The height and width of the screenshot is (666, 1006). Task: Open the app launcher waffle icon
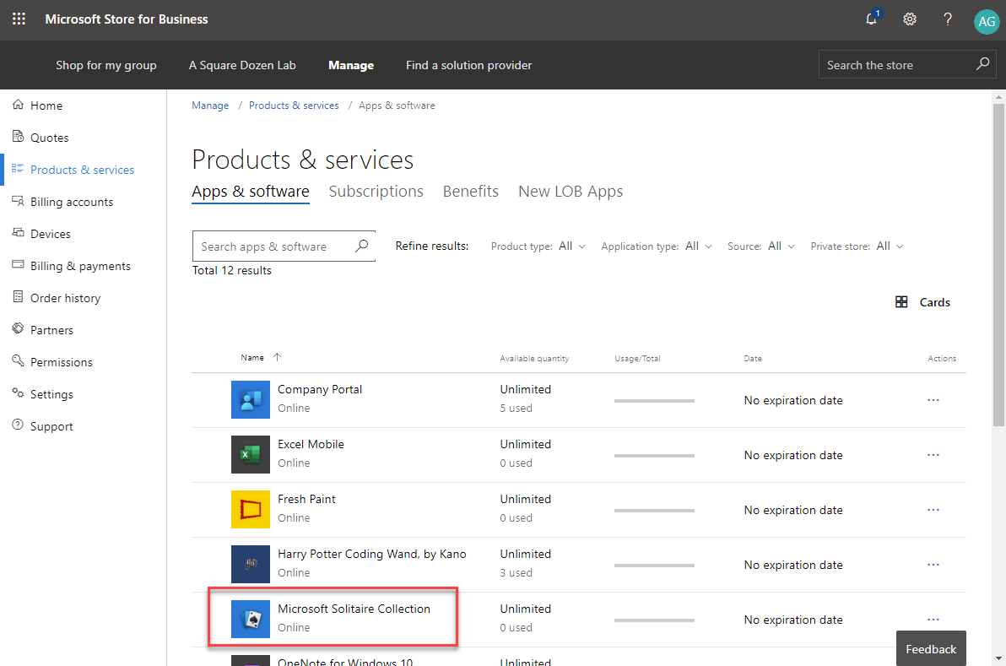19,19
